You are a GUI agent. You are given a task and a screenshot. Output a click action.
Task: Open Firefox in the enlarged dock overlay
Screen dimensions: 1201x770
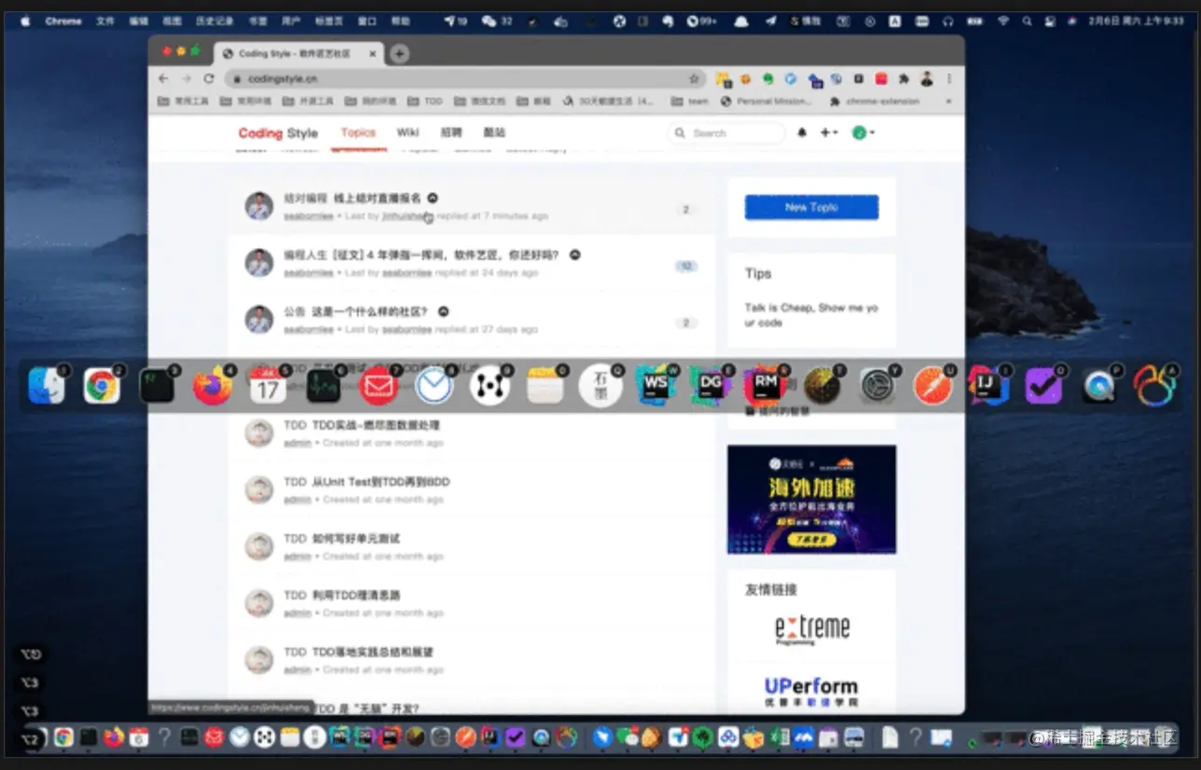tap(213, 386)
